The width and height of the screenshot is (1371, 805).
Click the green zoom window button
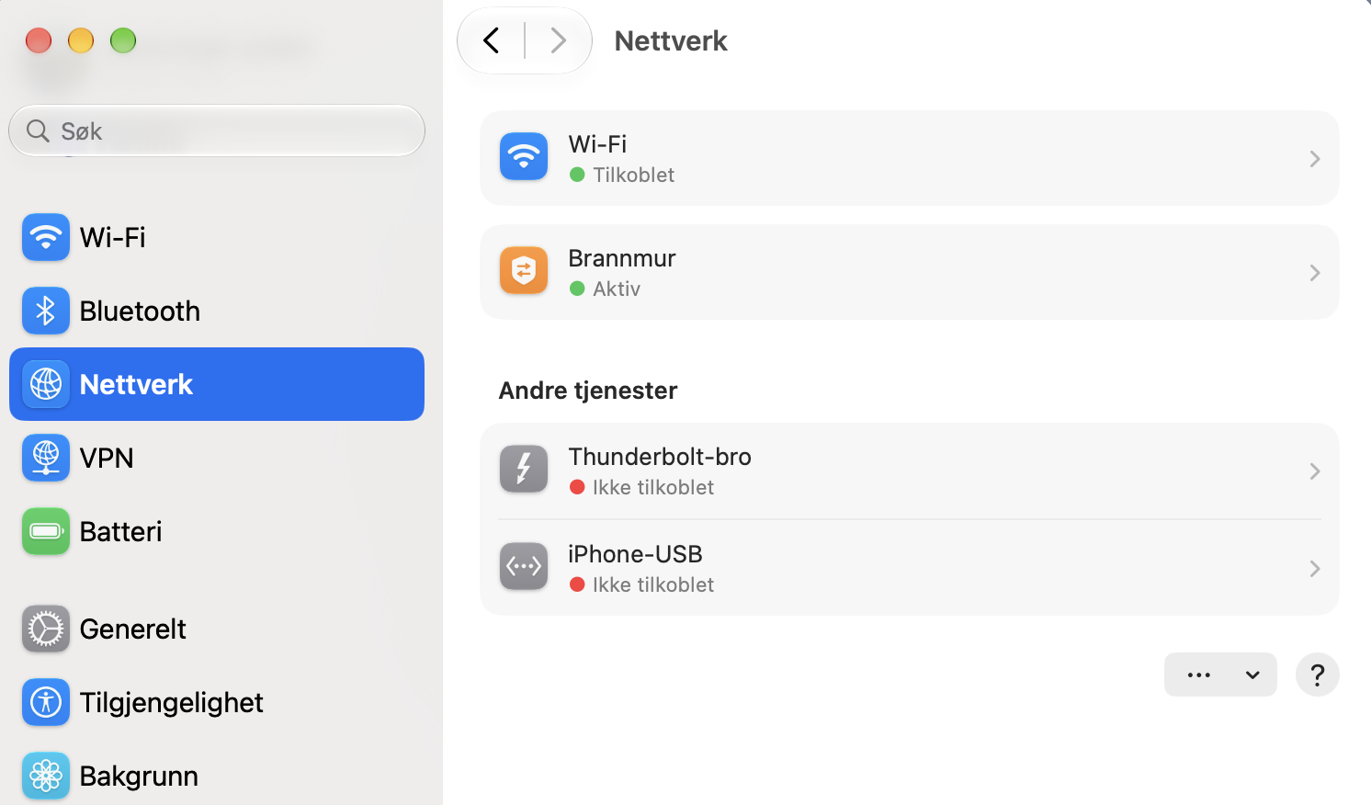123,40
